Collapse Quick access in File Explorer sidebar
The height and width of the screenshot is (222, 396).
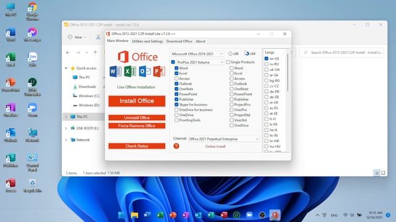point(66,68)
